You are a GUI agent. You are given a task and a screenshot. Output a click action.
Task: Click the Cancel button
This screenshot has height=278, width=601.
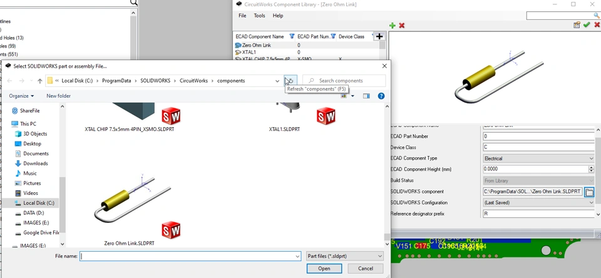pos(366,269)
